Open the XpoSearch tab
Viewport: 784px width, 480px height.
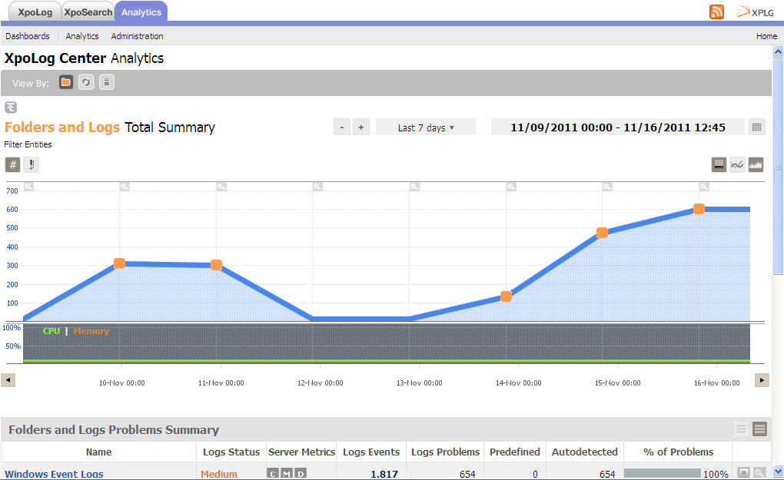pyautogui.click(x=88, y=12)
